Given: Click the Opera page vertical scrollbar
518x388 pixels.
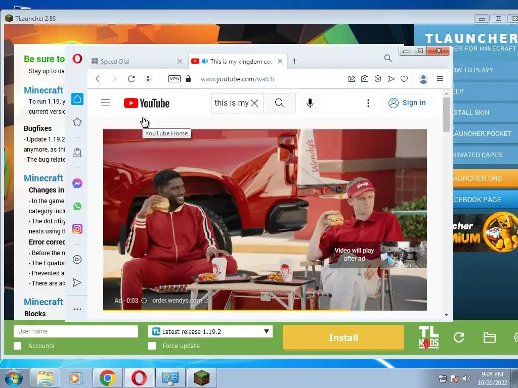Looking at the screenshot, I should (446, 114).
